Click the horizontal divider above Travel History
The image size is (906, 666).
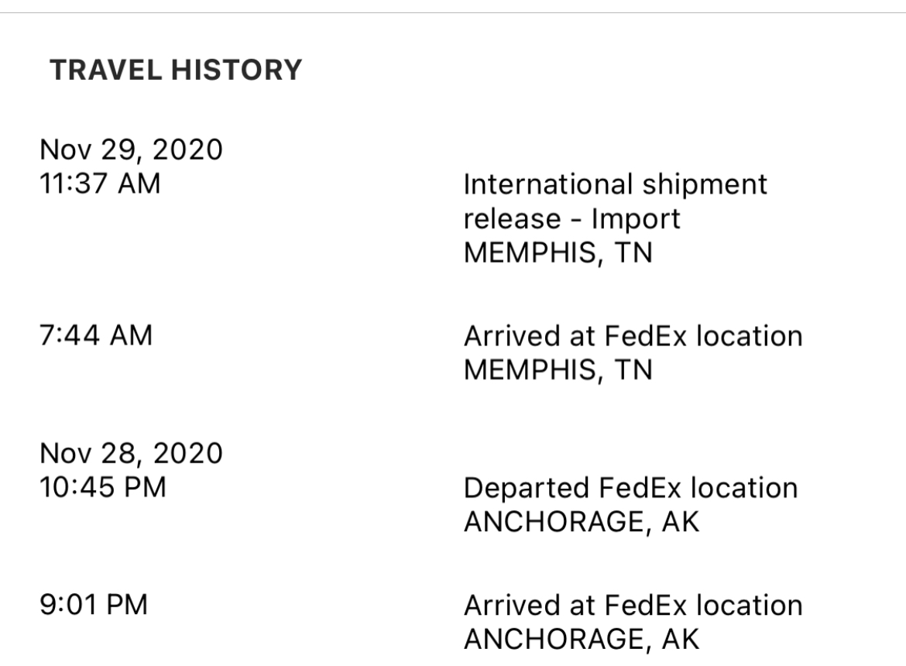453,12
